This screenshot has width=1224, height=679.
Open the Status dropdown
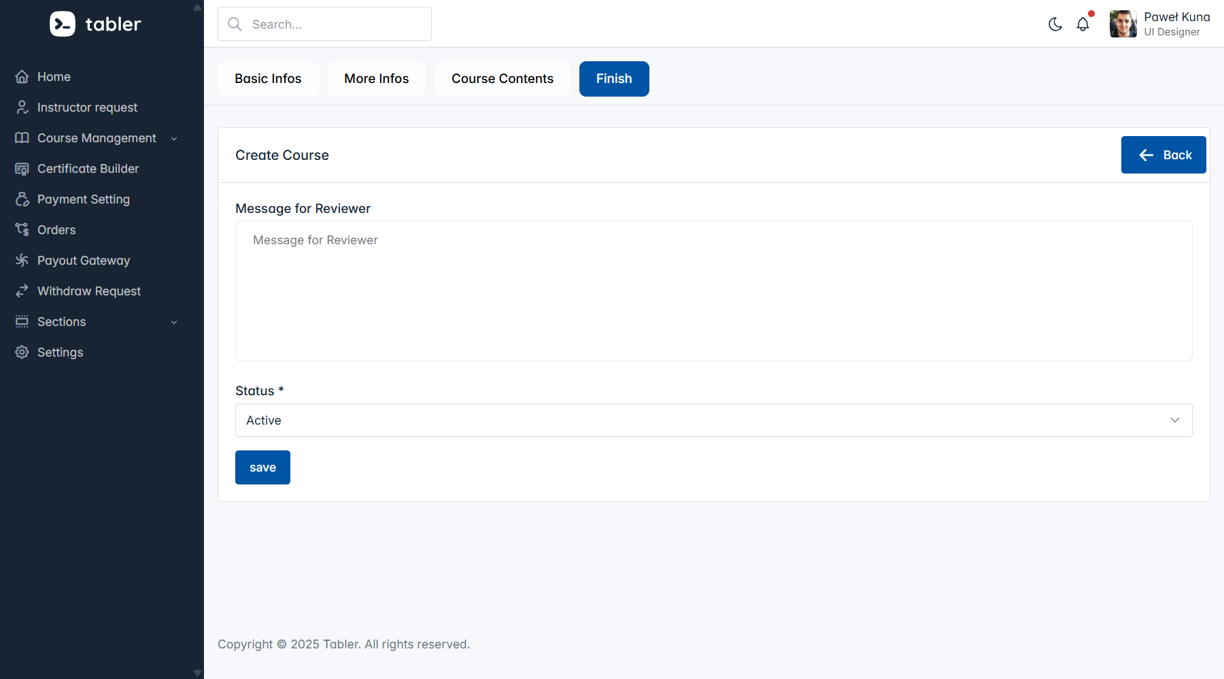tap(713, 420)
